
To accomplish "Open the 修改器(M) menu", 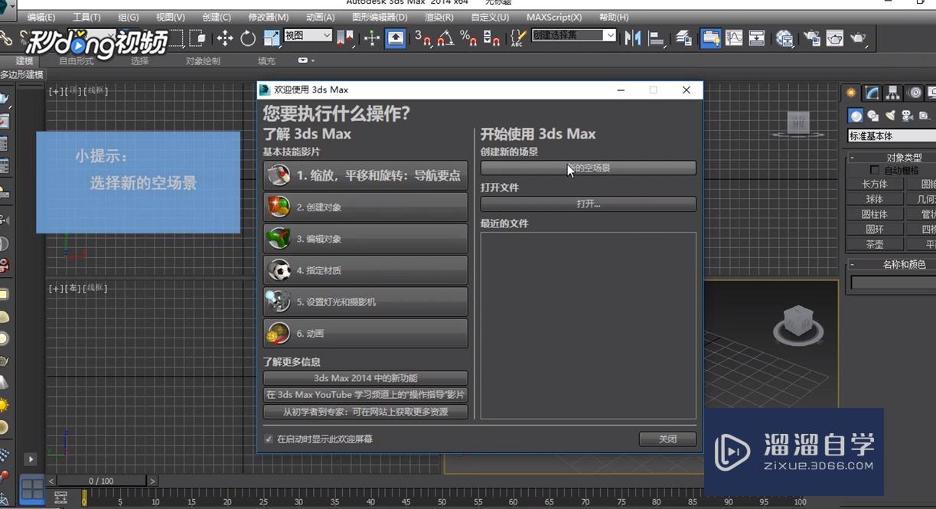I will point(269,17).
